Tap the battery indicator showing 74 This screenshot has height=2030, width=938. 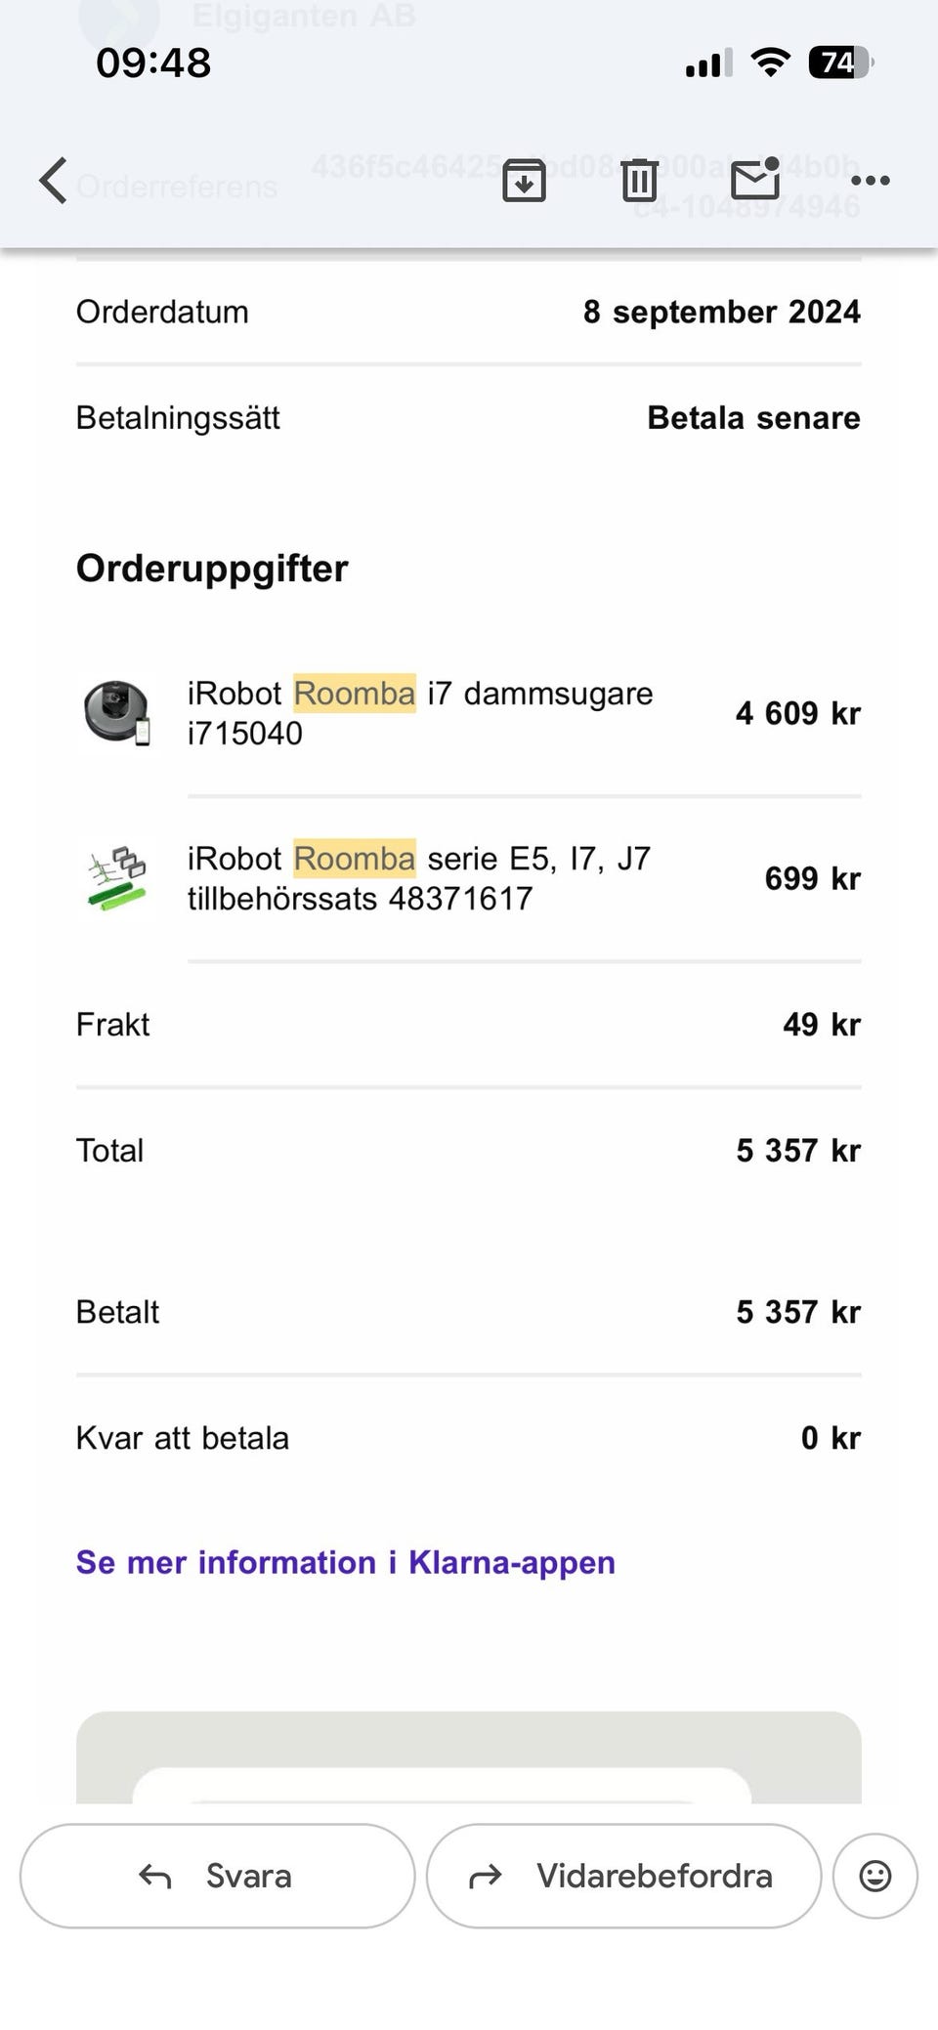(x=839, y=63)
